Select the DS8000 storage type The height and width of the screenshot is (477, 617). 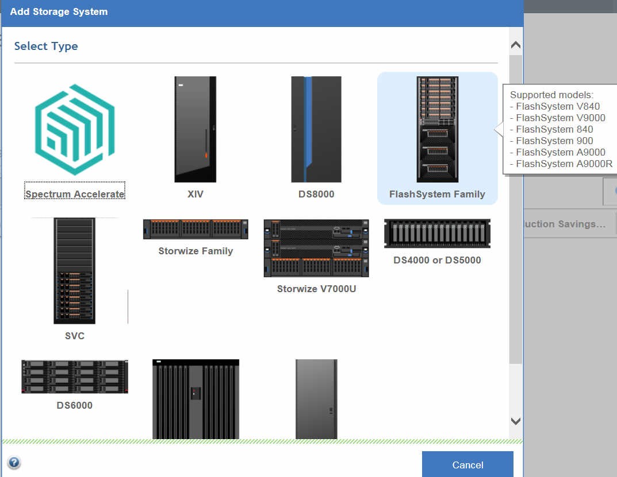316,130
